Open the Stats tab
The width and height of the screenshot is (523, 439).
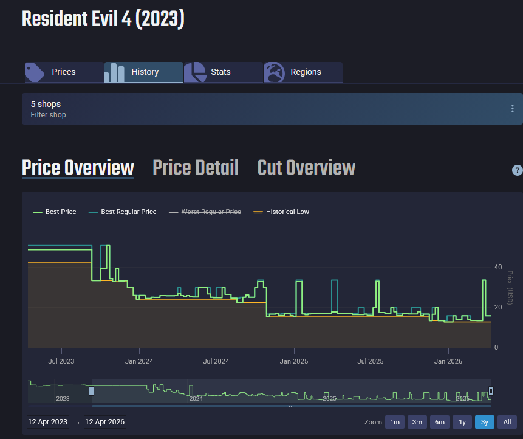pos(224,72)
